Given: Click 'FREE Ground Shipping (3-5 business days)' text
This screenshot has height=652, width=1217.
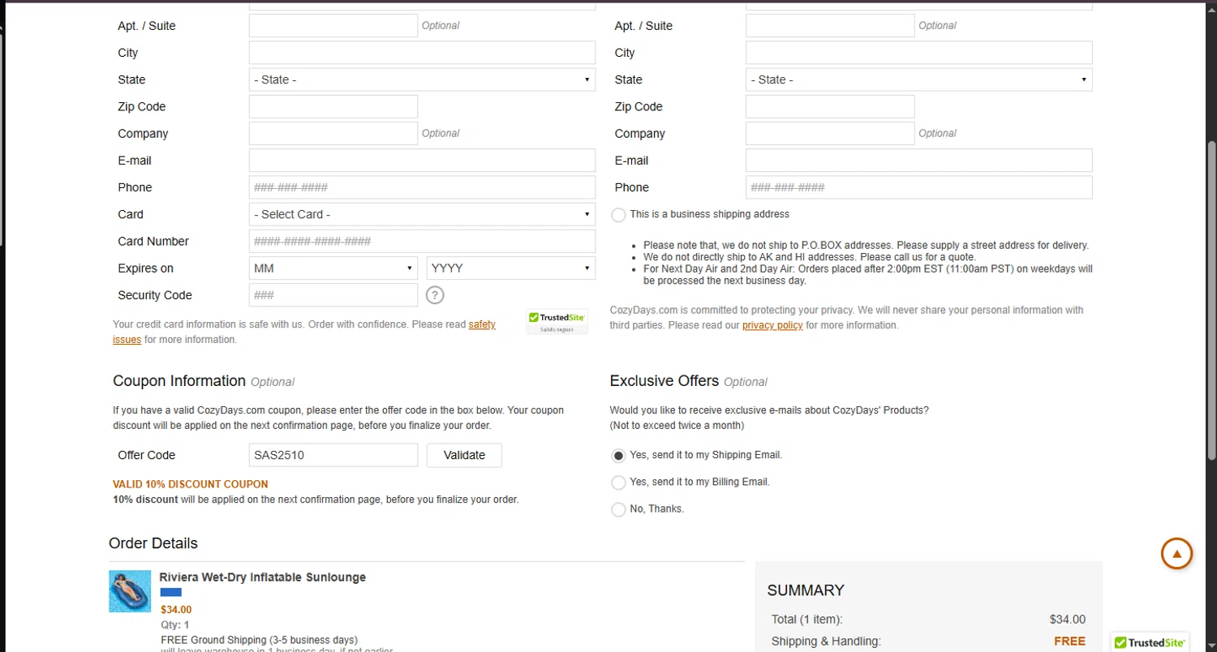Looking at the screenshot, I should (260, 640).
